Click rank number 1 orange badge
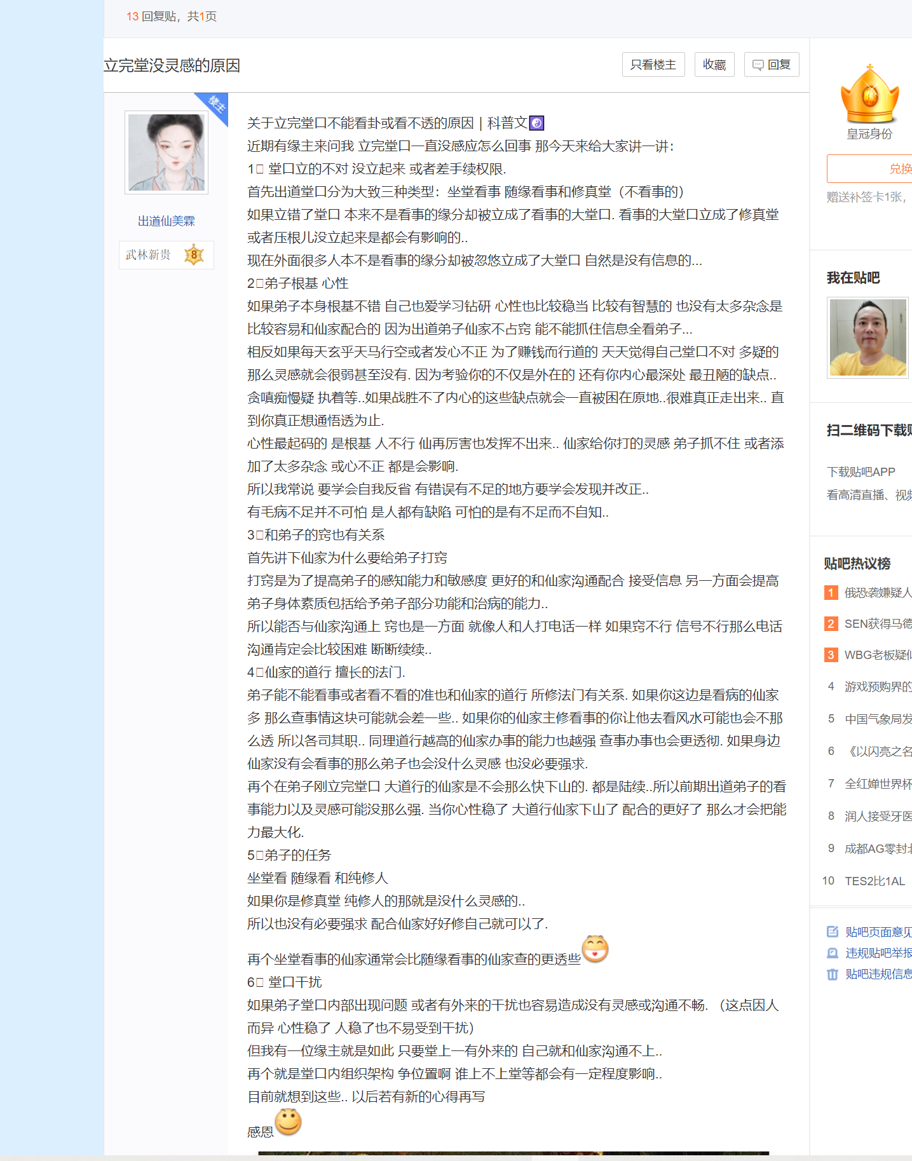 (x=831, y=592)
